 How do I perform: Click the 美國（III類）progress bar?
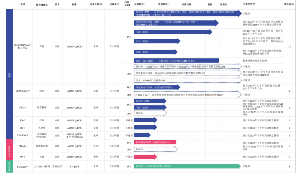(156, 52)
